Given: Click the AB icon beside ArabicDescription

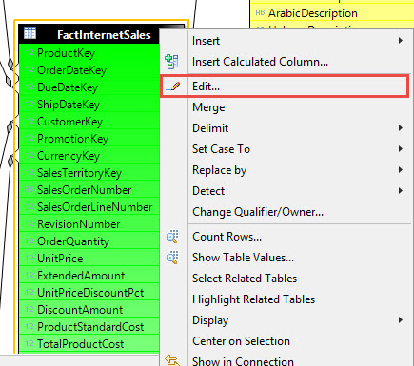Looking at the screenshot, I should [260, 12].
